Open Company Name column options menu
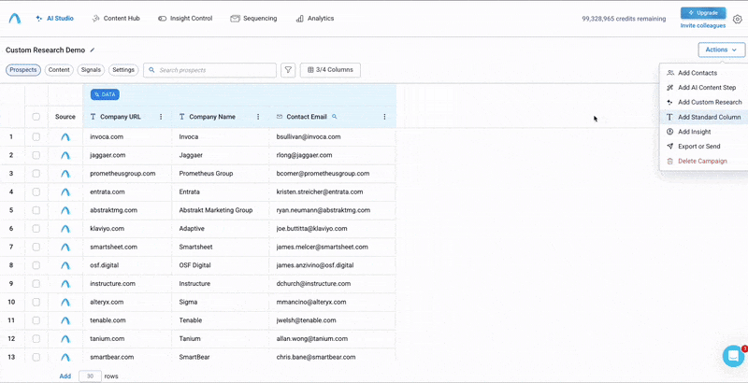 coord(258,117)
